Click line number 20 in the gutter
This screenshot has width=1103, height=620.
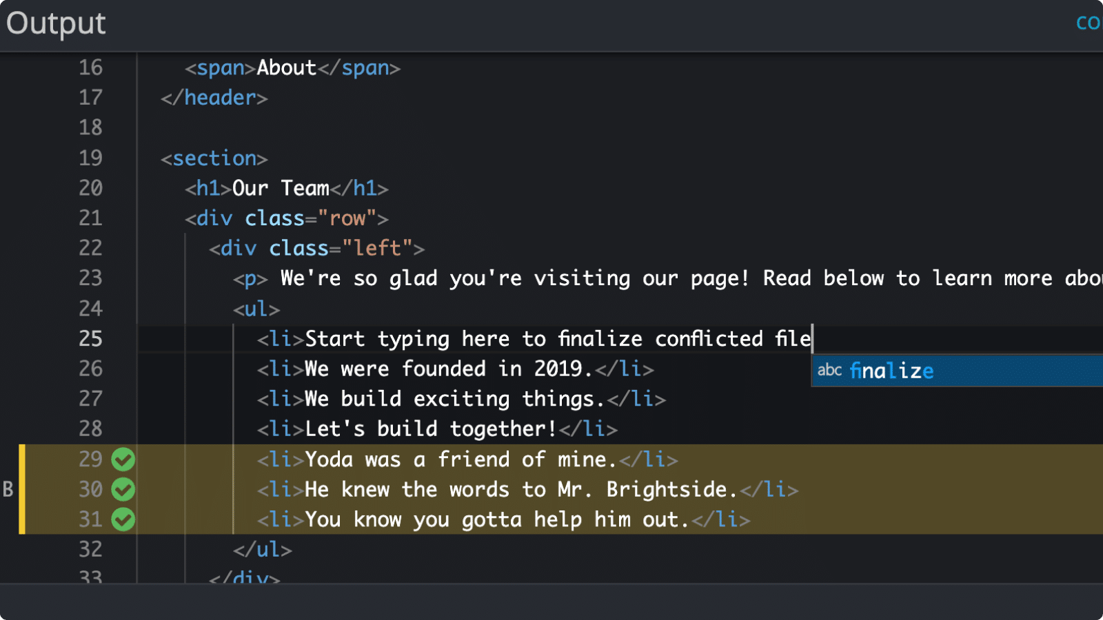[x=90, y=188]
